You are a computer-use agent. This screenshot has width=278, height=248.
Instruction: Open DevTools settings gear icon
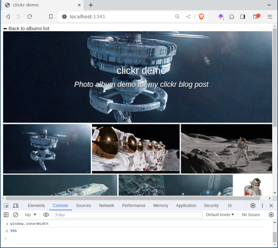tap(253, 206)
